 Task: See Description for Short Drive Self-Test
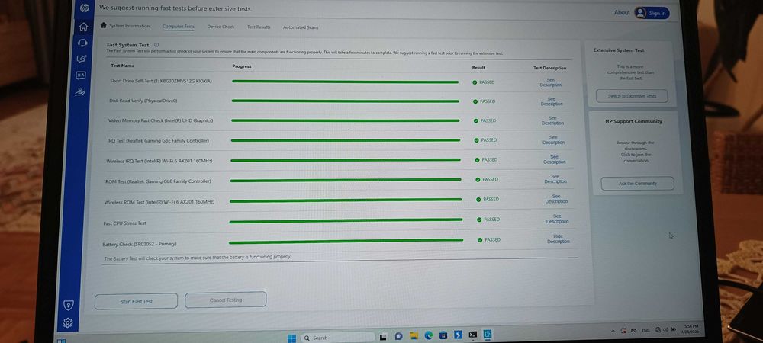point(550,82)
